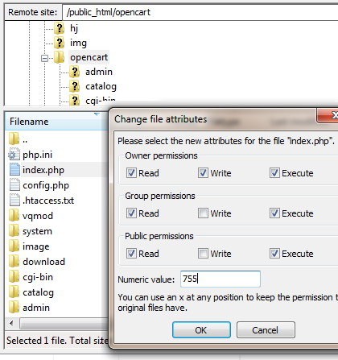Click the Cancel button
This screenshot has height=360, width=338.
coord(266,330)
